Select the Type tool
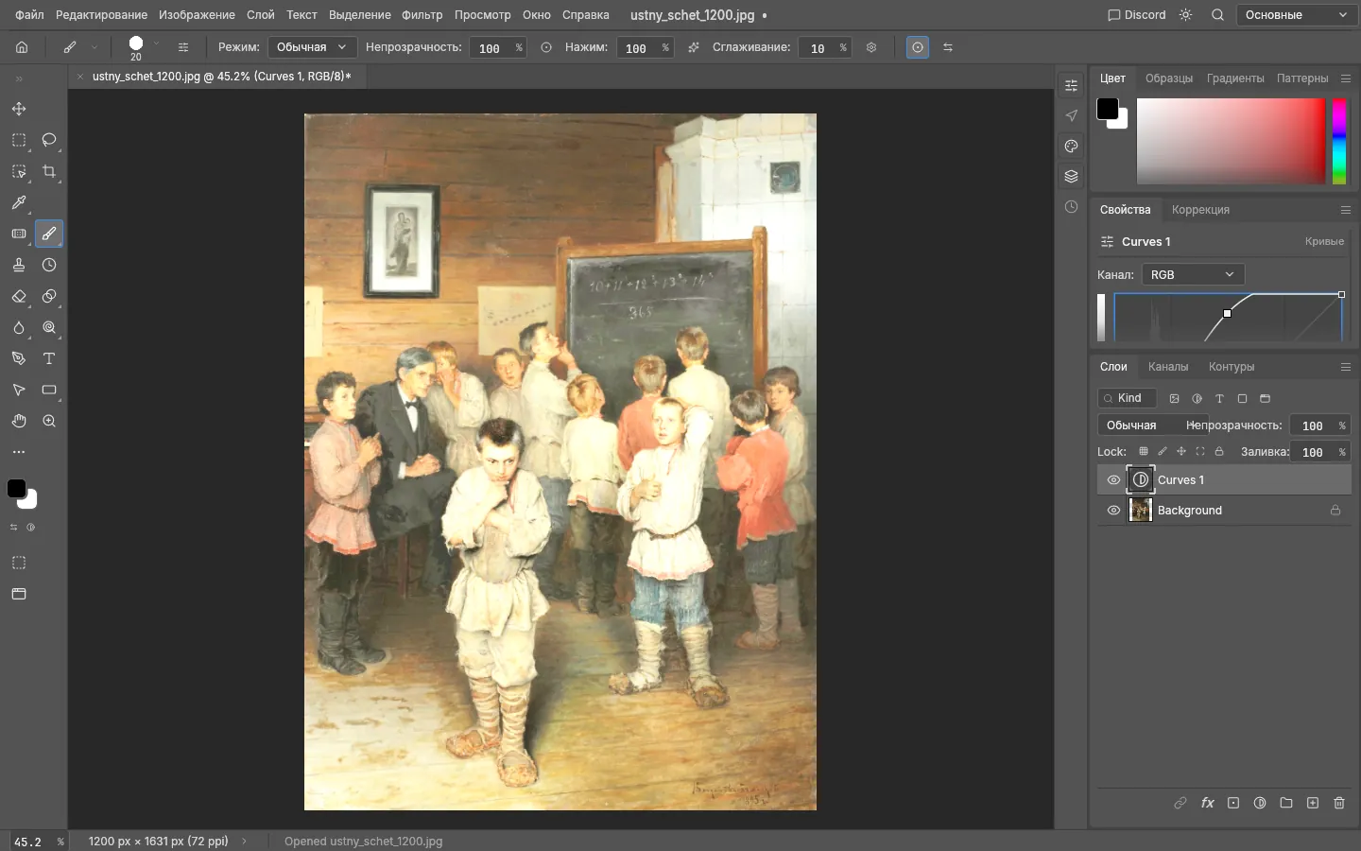Viewport: 1361px width, 851px height. (x=49, y=358)
